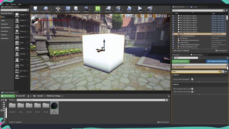Toggle visibility of LandscapeGizmoActiveActor

[173, 40]
